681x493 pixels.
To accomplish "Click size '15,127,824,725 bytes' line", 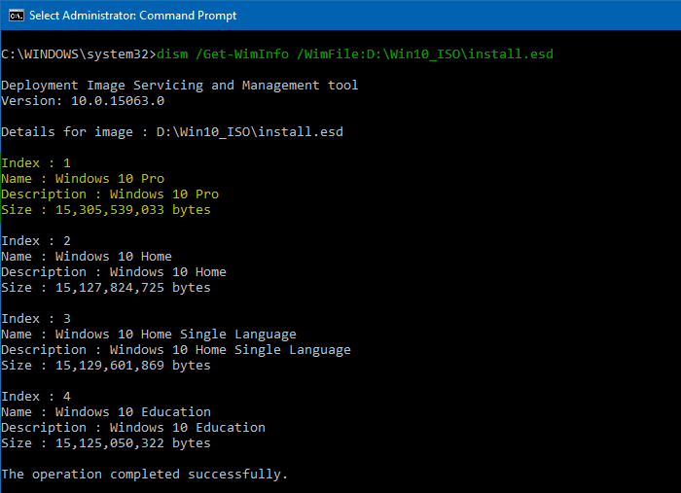I will pos(105,287).
